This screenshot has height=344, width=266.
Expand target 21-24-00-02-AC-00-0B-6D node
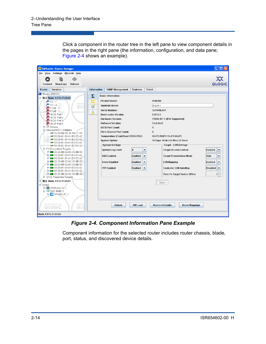48,174
